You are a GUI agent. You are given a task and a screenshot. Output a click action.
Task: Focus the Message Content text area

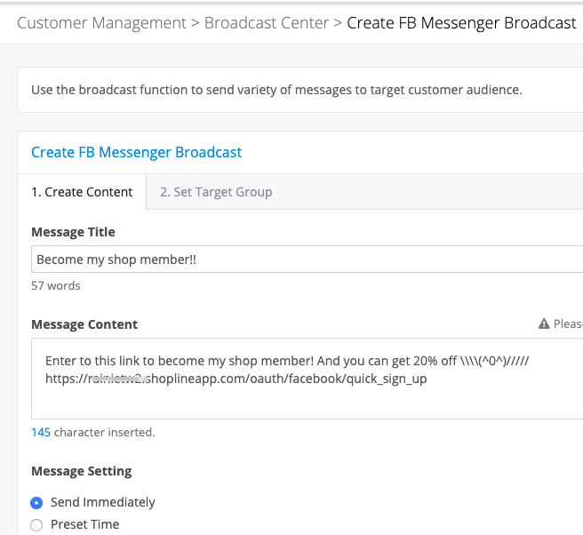pos(307,379)
